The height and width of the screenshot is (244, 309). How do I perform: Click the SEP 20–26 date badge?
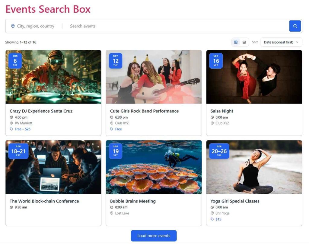tap(219, 151)
